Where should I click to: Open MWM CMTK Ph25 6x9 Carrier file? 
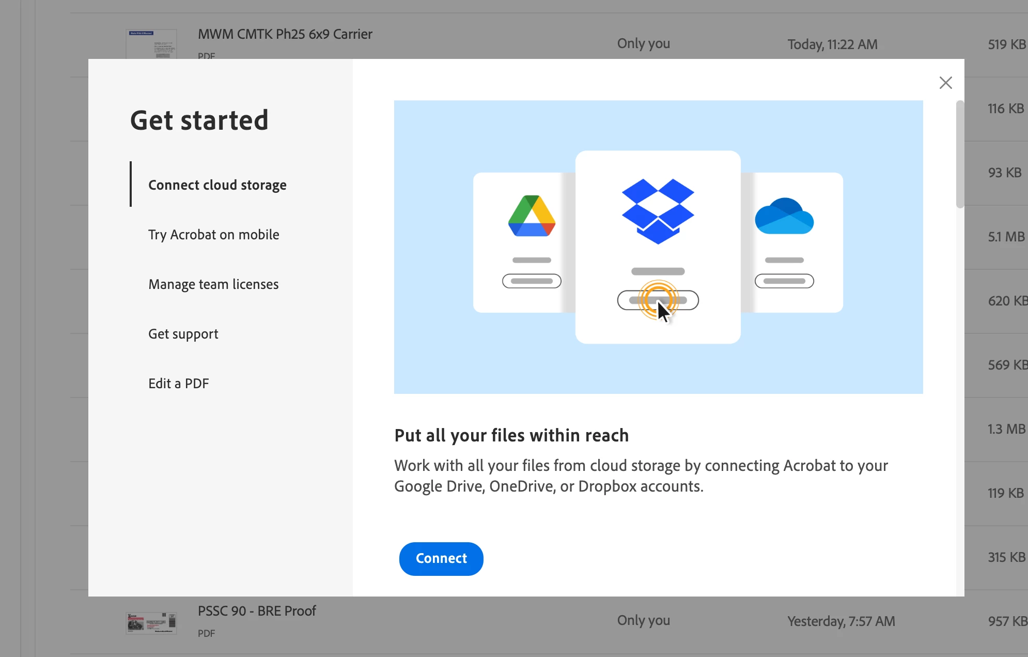pos(285,34)
